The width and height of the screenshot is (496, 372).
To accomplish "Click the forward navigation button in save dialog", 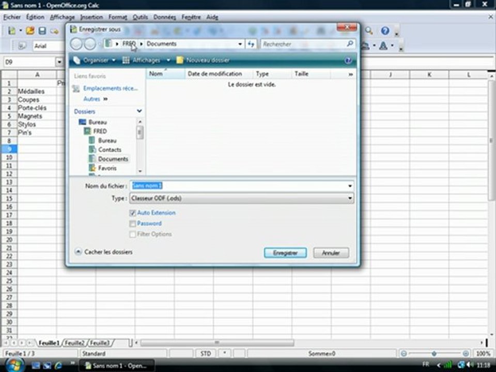I will (x=90, y=44).
